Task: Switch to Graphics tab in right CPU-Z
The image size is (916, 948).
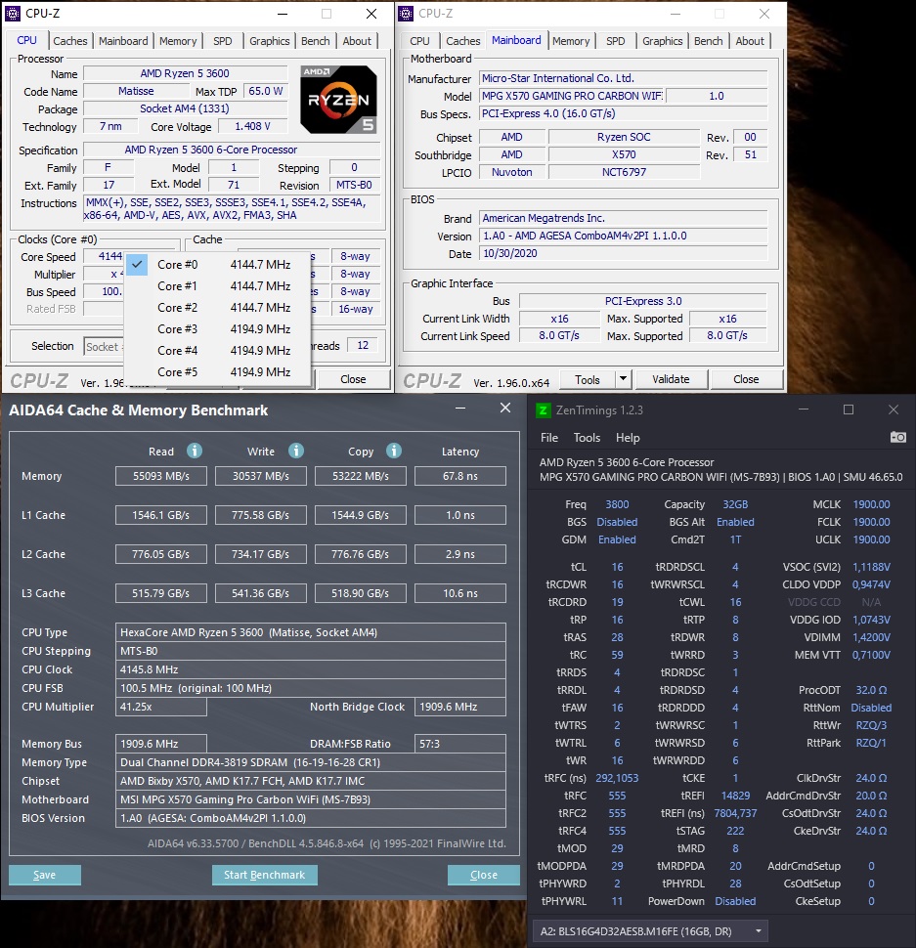Action: tap(662, 41)
